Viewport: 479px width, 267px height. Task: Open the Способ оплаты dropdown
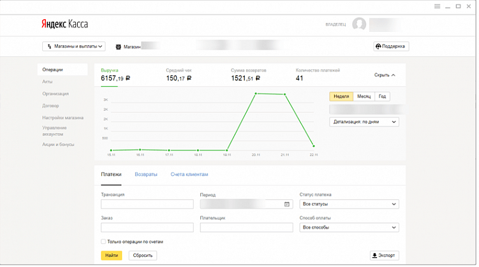point(349,227)
